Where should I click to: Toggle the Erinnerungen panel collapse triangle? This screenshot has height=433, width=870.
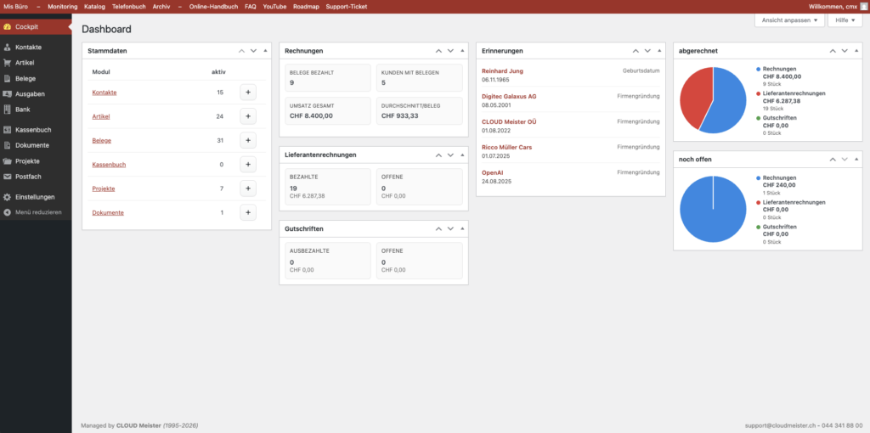(x=660, y=51)
